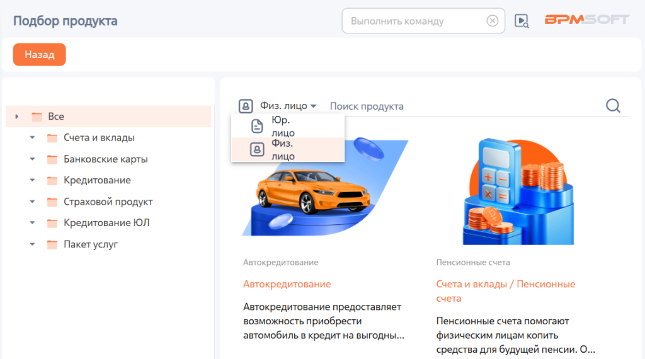Image resolution: width=645 pixels, height=359 pixels.
Task: Open Счета и вклады / Пенсионные счета link
Action: (506, 291)
